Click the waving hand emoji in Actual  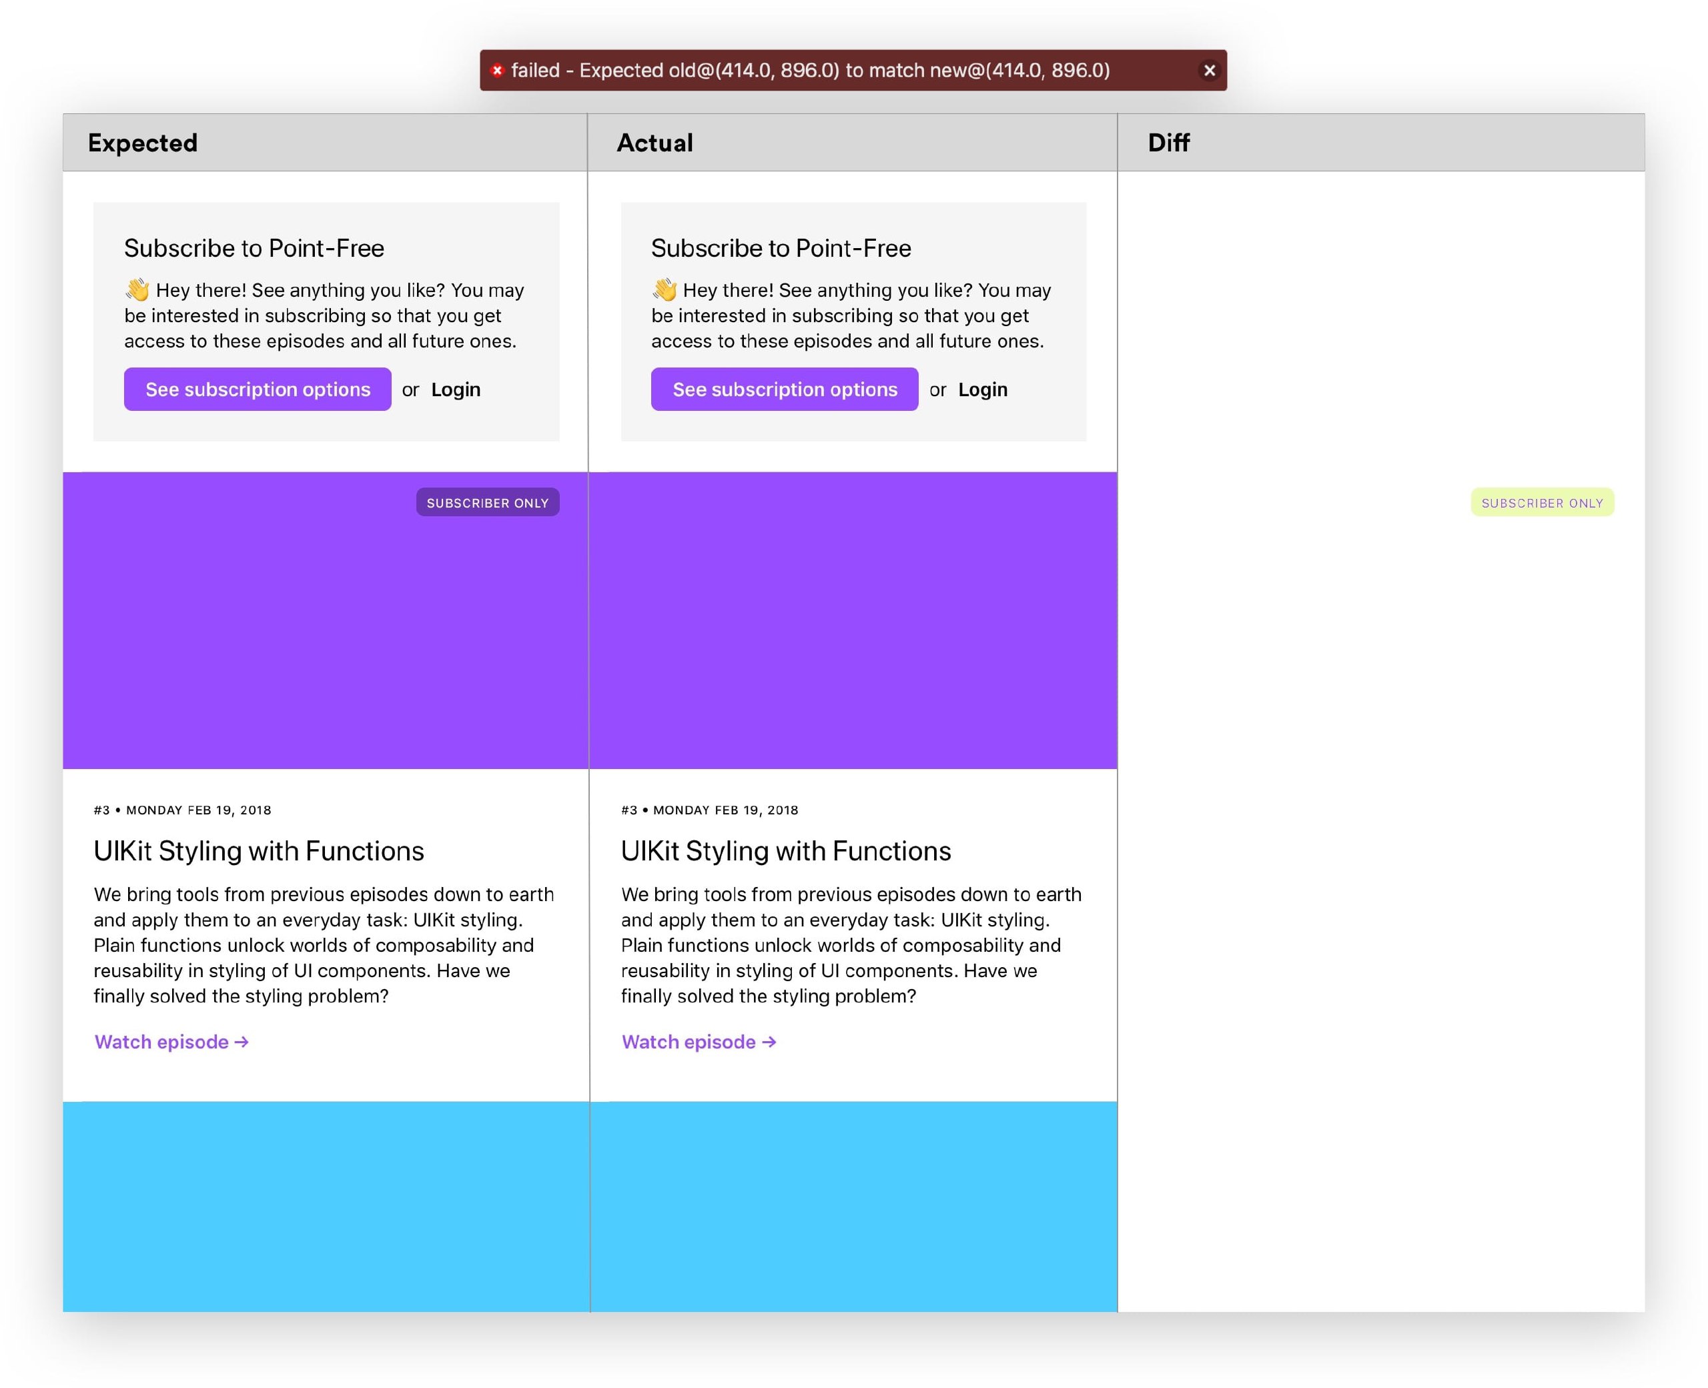click(x=665, y=289)
